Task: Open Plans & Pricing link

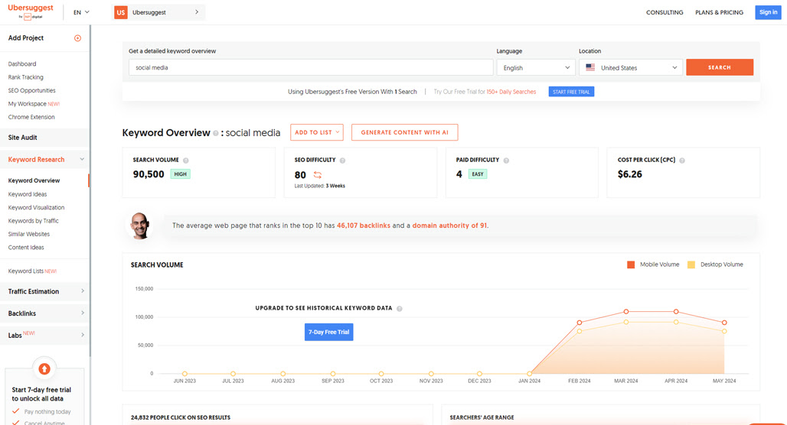Action: tap(719, 12)
